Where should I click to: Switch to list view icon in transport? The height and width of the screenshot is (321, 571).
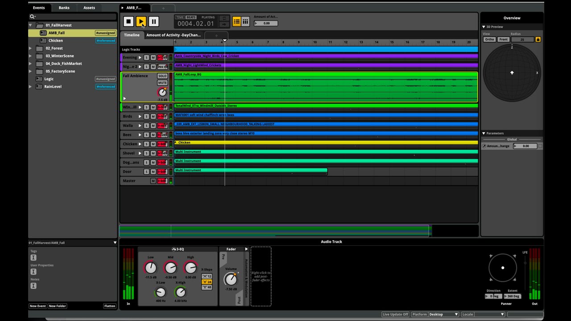[237, 21]
